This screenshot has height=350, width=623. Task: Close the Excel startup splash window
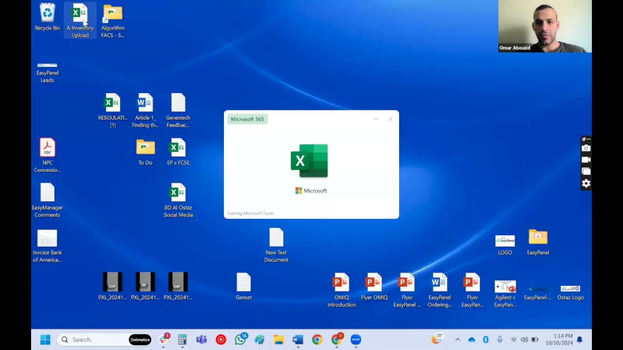point(390,119)
